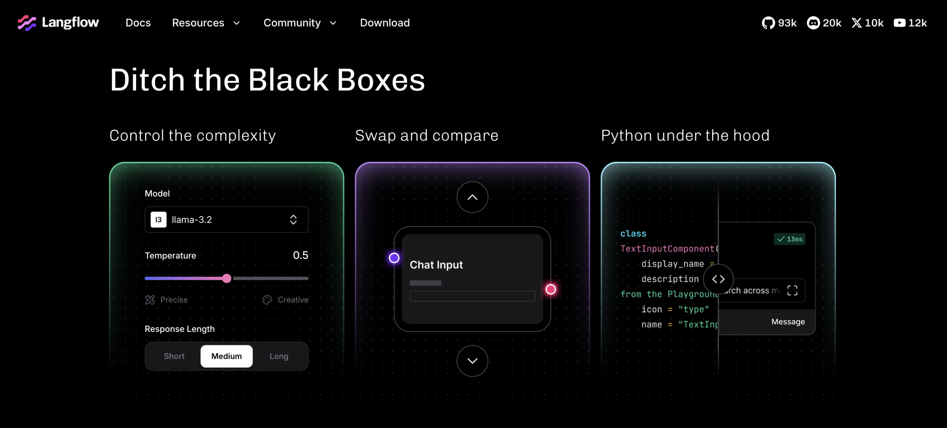Click the search across input field
Screen dimensions: 947x428
(x=761, y=291)
